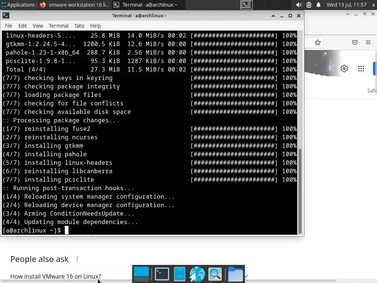
Task: Open the Tabs menu in Terminal
Action: tap(79, 26)
